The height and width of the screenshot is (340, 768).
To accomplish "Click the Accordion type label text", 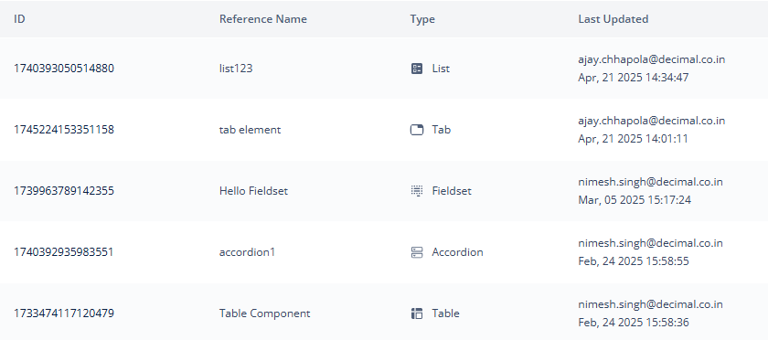I will coord(457,252).
